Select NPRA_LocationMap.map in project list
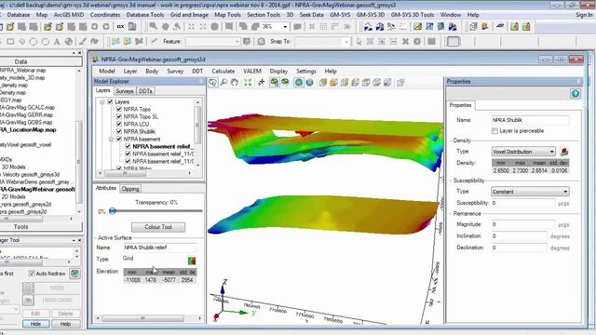Screen dimensions: 596x335 click(x=28, y=130)
